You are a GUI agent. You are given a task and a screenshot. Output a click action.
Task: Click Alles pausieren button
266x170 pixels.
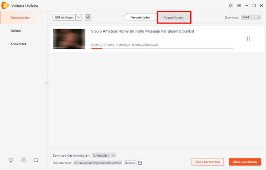pyautogui.click(x=245, y=162)
